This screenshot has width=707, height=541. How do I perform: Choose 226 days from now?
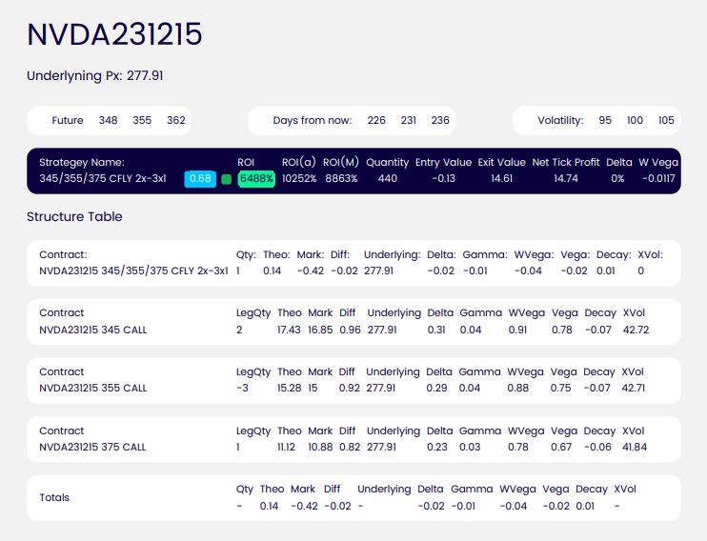(x=376, y=121)
